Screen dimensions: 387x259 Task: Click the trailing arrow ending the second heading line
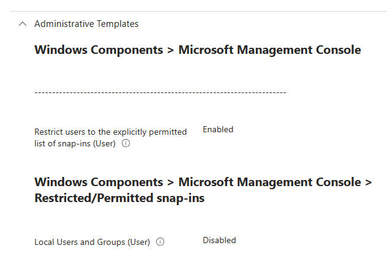pos(369,182)
